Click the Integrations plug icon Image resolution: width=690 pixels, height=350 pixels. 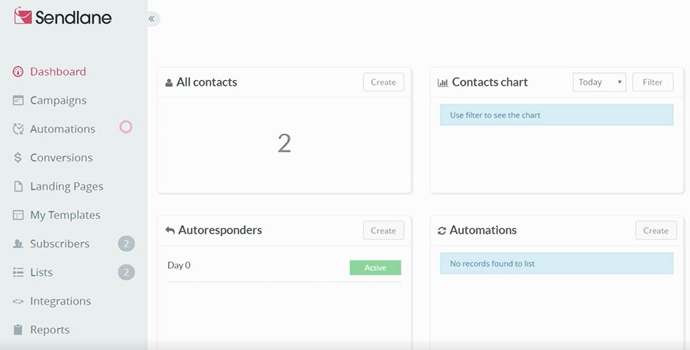point(18,301)
